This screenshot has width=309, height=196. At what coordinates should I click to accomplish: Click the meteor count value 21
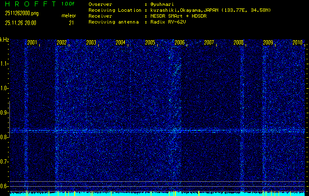point(71,23)
